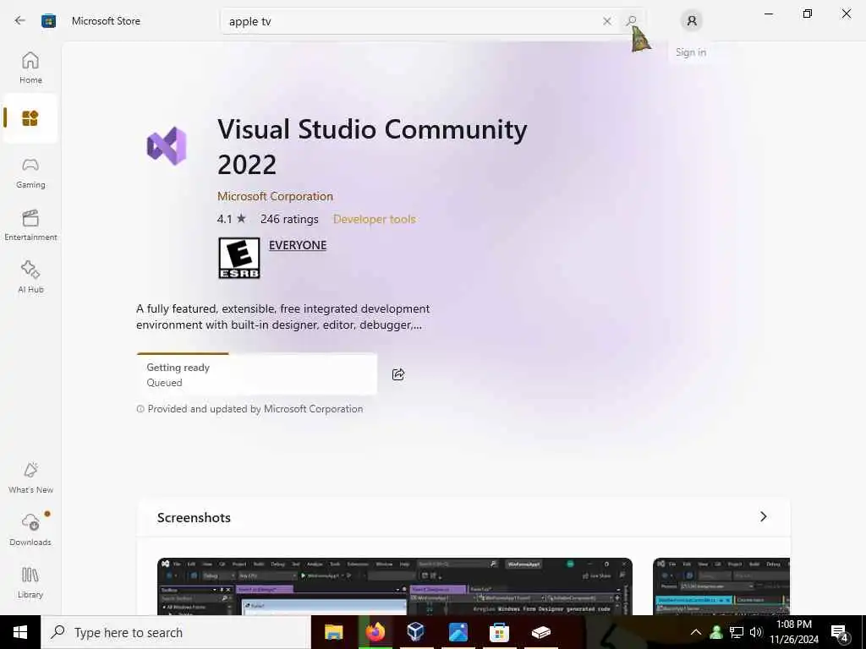Open the Home tab in sidebar

pos(30,68)
